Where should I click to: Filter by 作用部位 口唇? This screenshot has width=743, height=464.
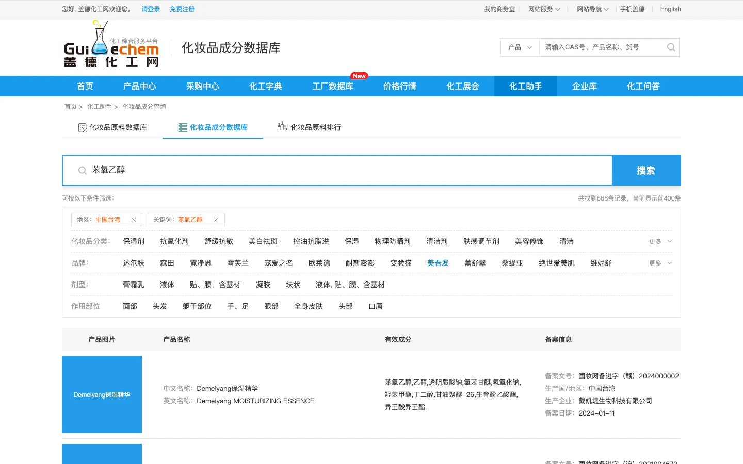[376, 306]
